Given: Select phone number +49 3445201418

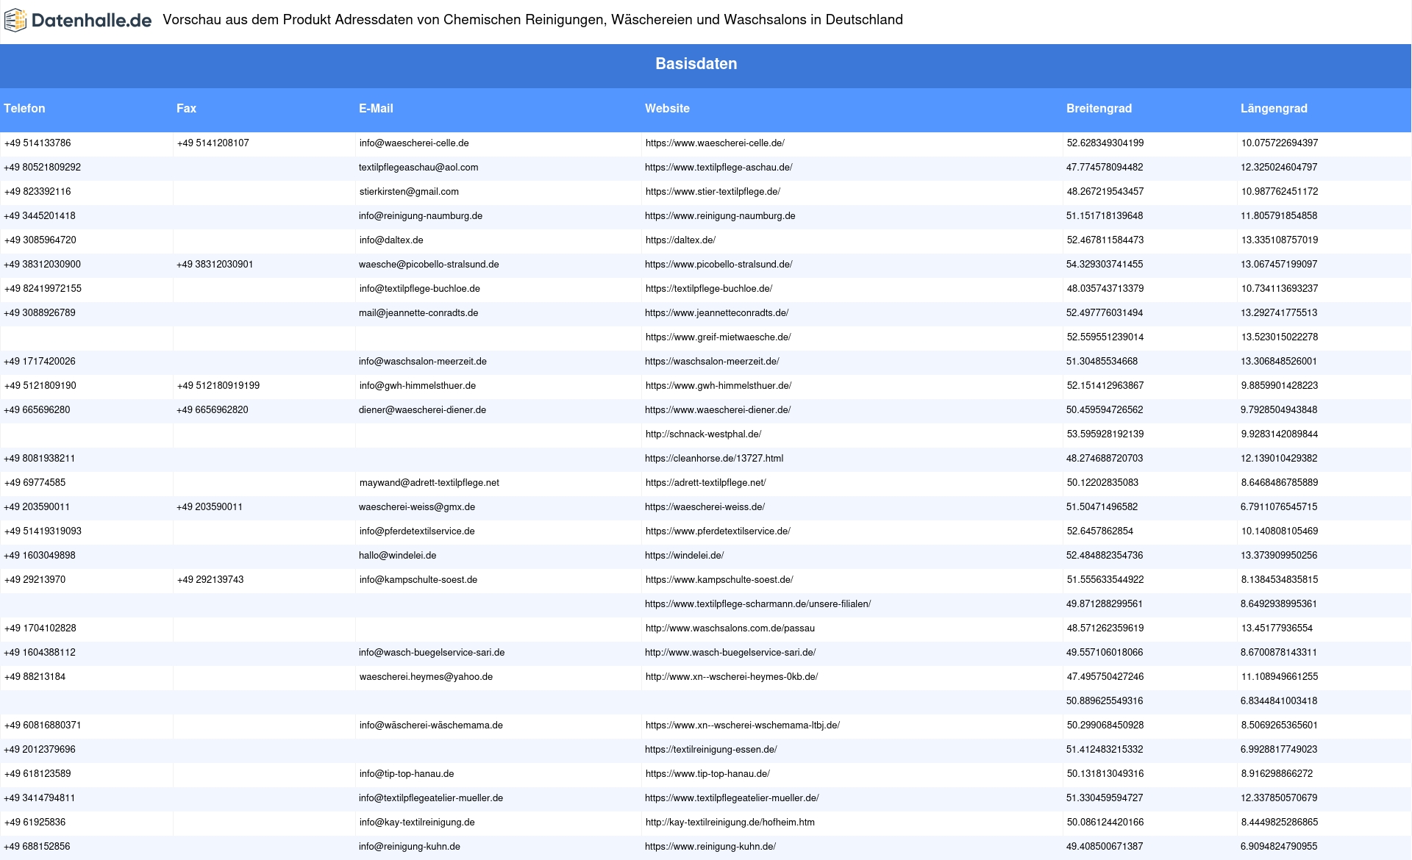Looking at the screenshot, I should point(40,216).
